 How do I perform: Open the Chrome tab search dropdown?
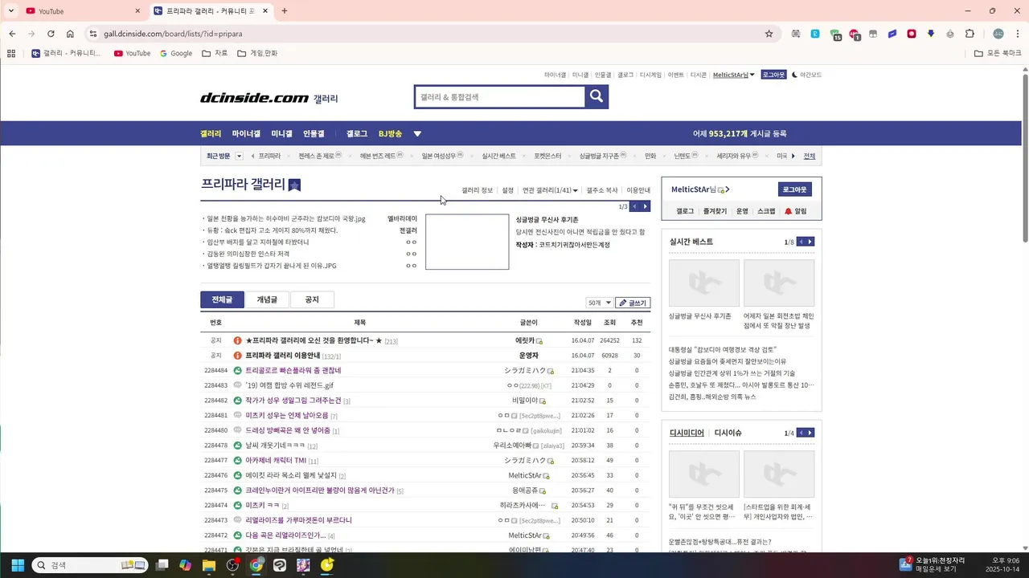(x=11, y=10)
